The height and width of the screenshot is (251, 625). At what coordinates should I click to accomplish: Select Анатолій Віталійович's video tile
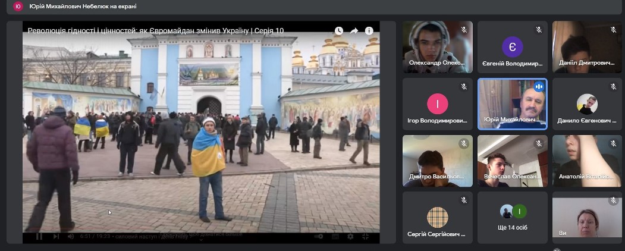click(x=587, y=161)
